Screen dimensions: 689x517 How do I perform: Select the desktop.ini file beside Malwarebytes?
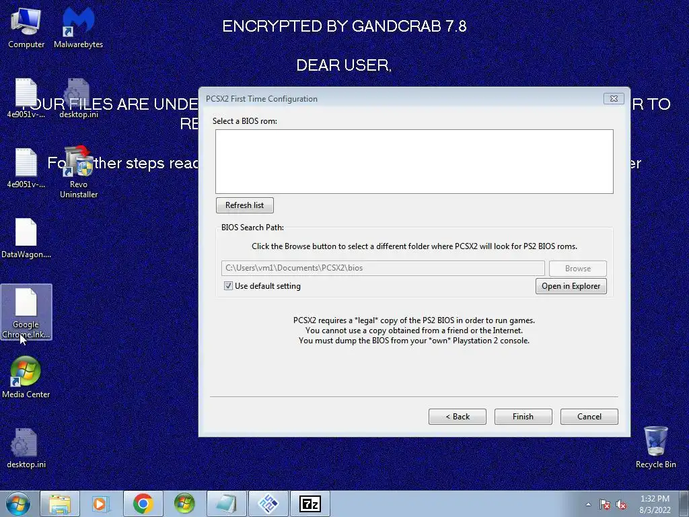click(x=79, y=98)
